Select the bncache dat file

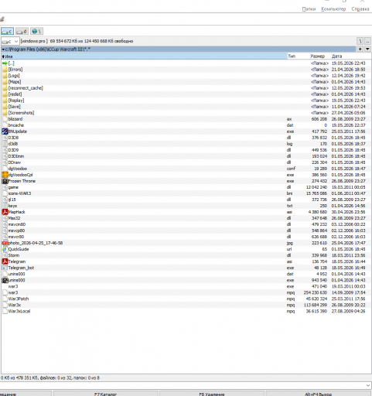[x=186, y=125]
